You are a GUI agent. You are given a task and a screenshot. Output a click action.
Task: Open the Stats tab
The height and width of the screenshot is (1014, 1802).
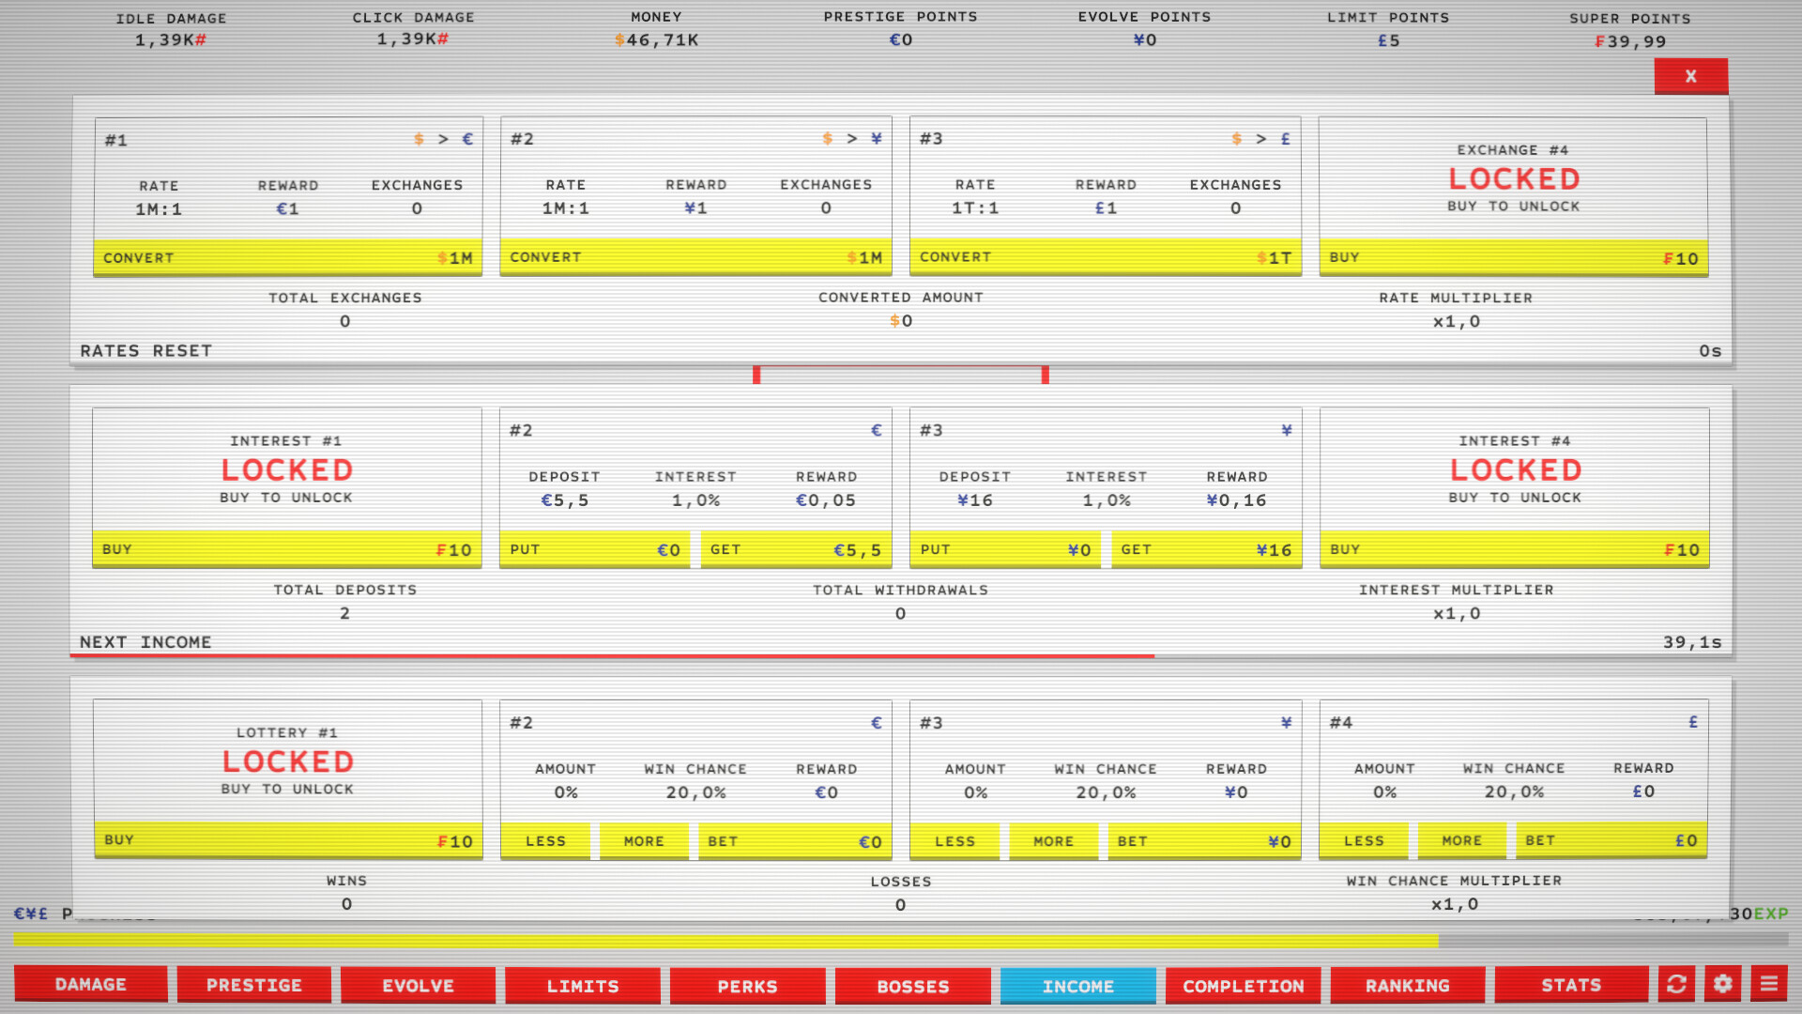(1571, 985)
